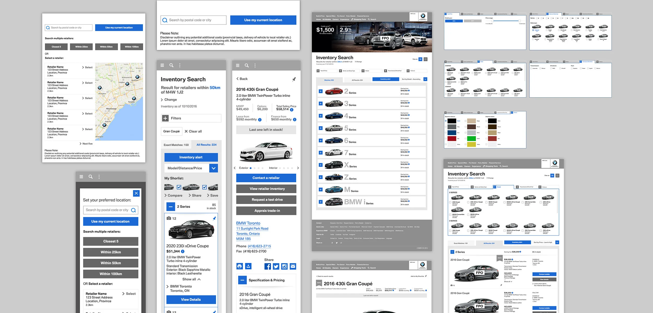Click View Details on 230i xDrive card

[191, 299]
